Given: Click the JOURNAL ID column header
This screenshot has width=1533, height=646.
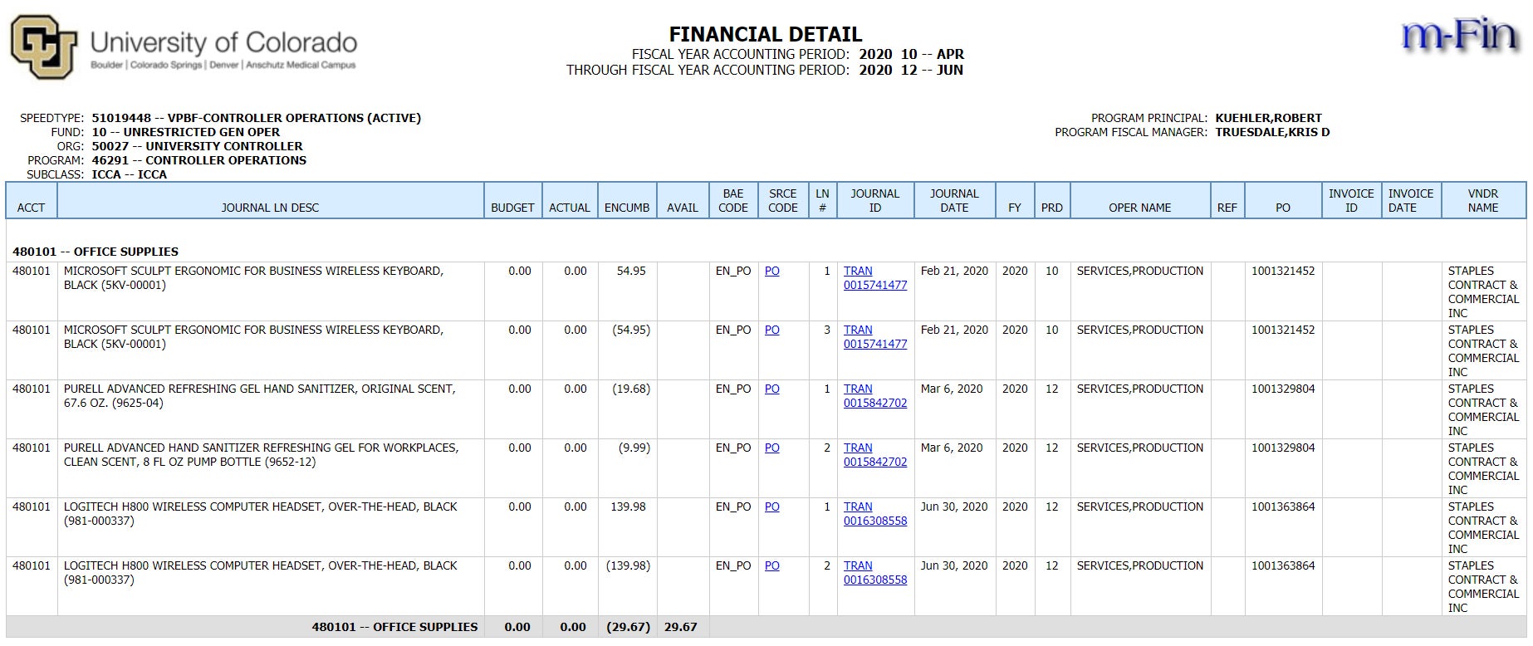Looking at the screenshot, I should pyautogui.click(x=874, y=200).
